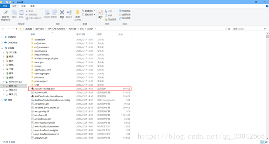Click MATLAB R2016b in address breadcrumb
Image resolution: width=269 pixels, height=144 pixels.
pos(56,29)
